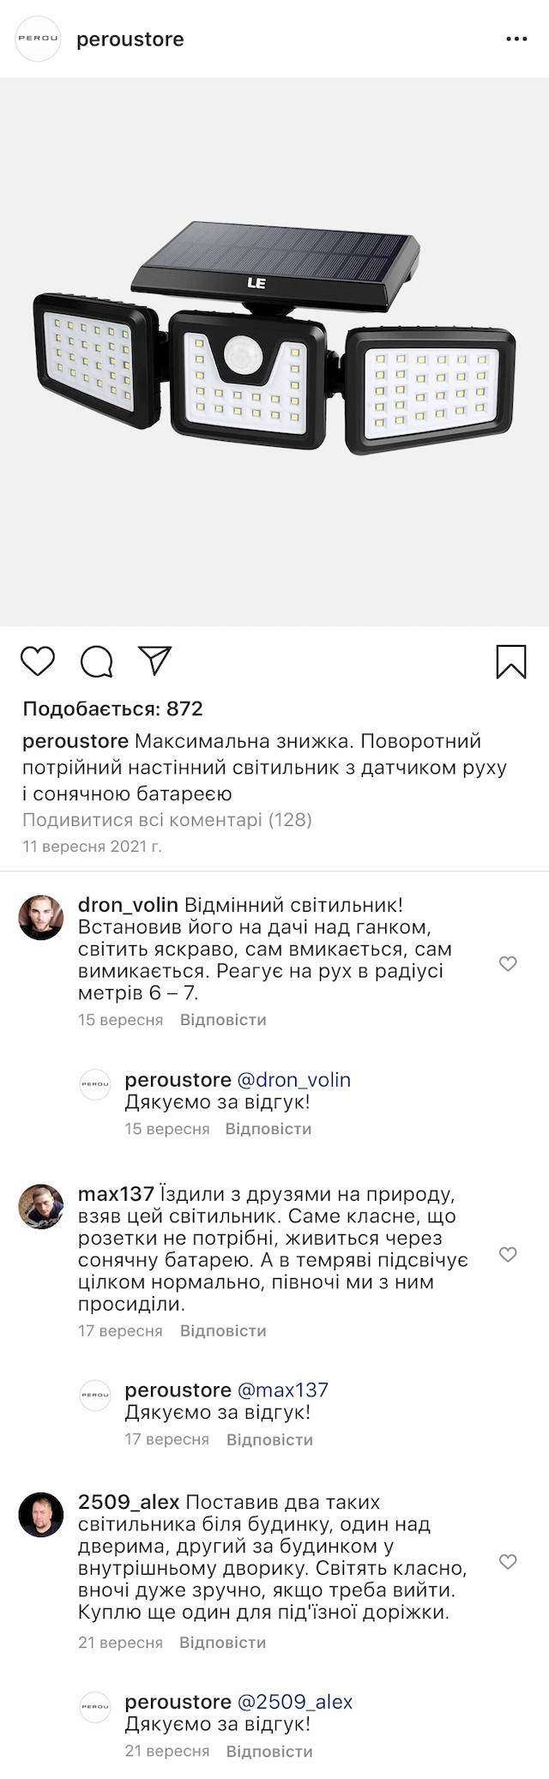
Task: Reply to max137's comment
Action: point(223,1330)
